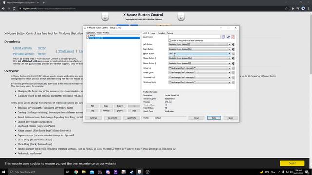Open settings gear for Right Button
Screen dimensions: 312x175
click(x=233, y=49)
